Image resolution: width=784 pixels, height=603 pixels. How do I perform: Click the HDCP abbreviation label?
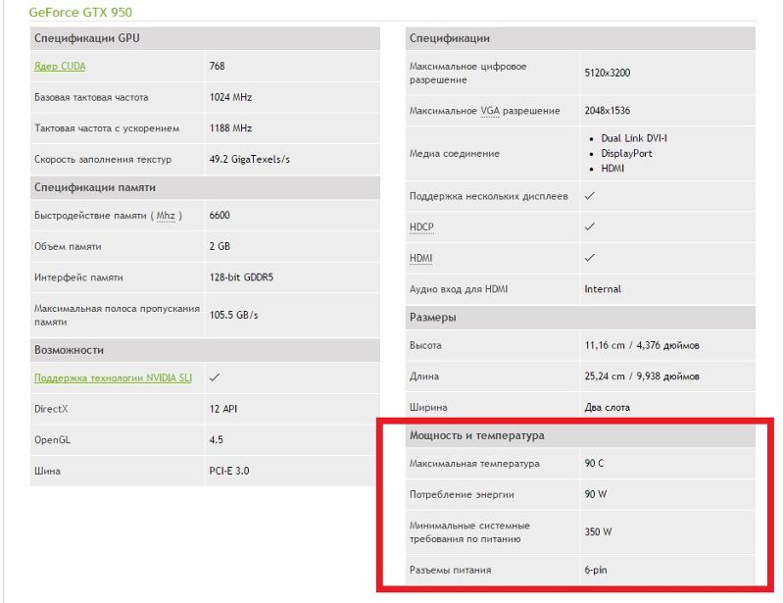(x=421, y=227)
